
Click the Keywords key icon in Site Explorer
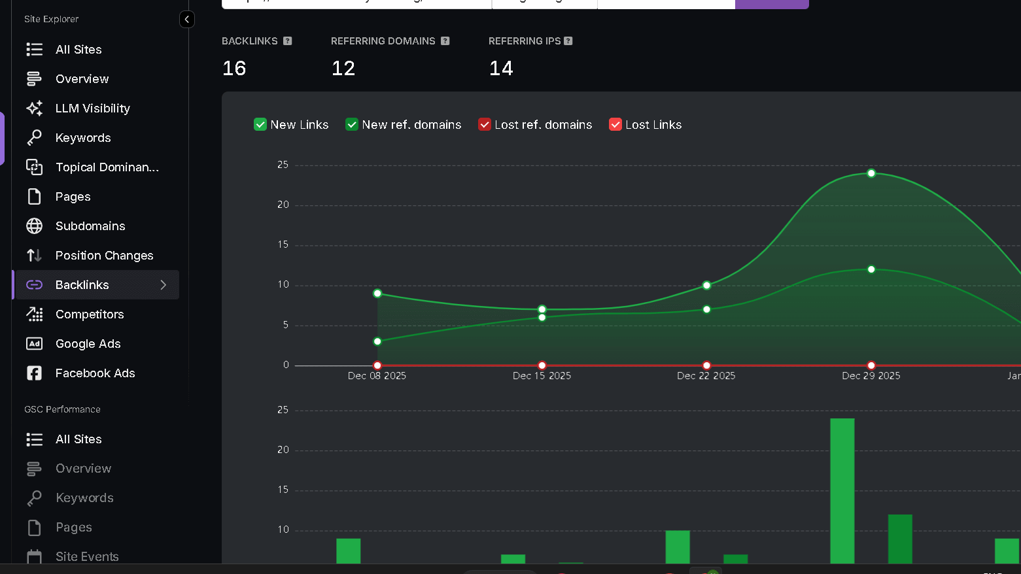coord(34,137)
